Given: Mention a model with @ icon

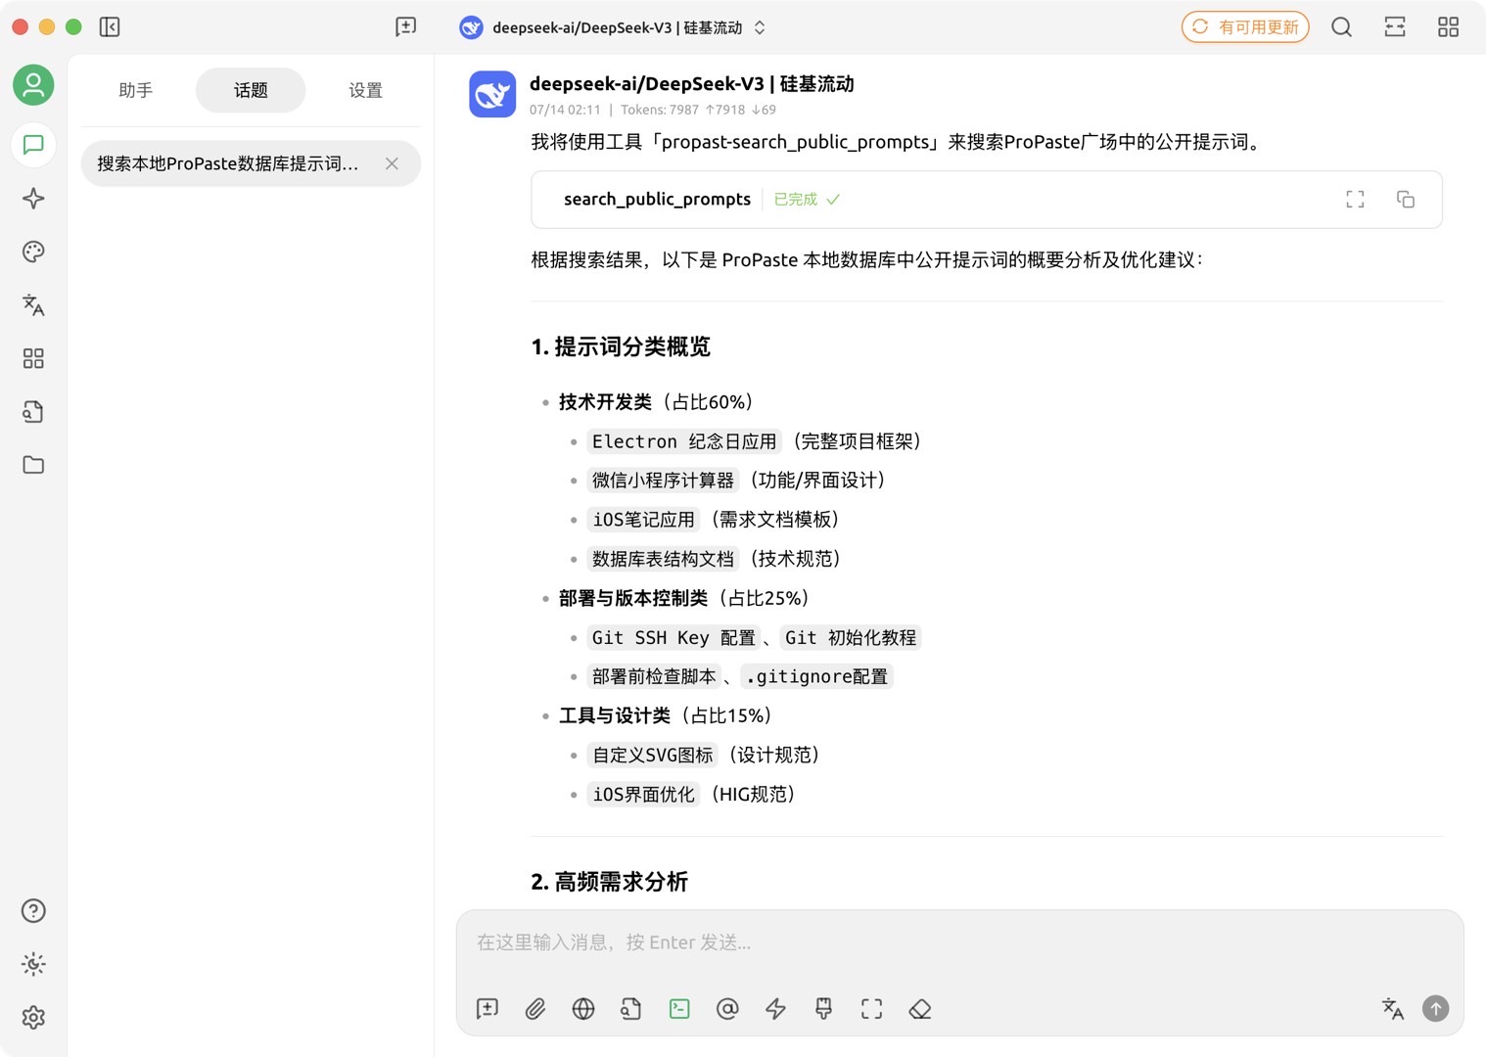Looking at the screenshot, I should [727, 1009].
